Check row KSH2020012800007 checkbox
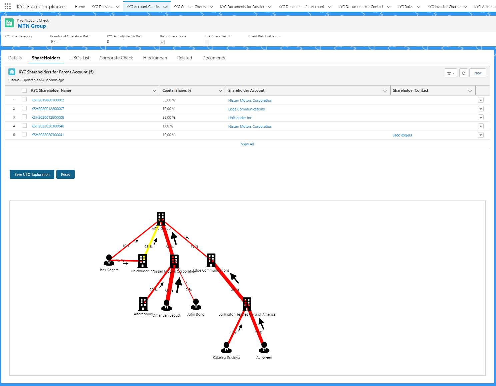Viewport: 496px width, 386px height. 24,108
